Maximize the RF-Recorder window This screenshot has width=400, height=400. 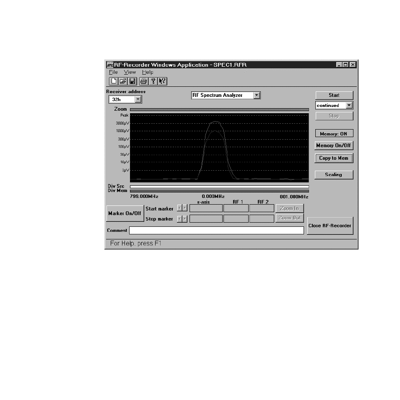tap(345, 65)
